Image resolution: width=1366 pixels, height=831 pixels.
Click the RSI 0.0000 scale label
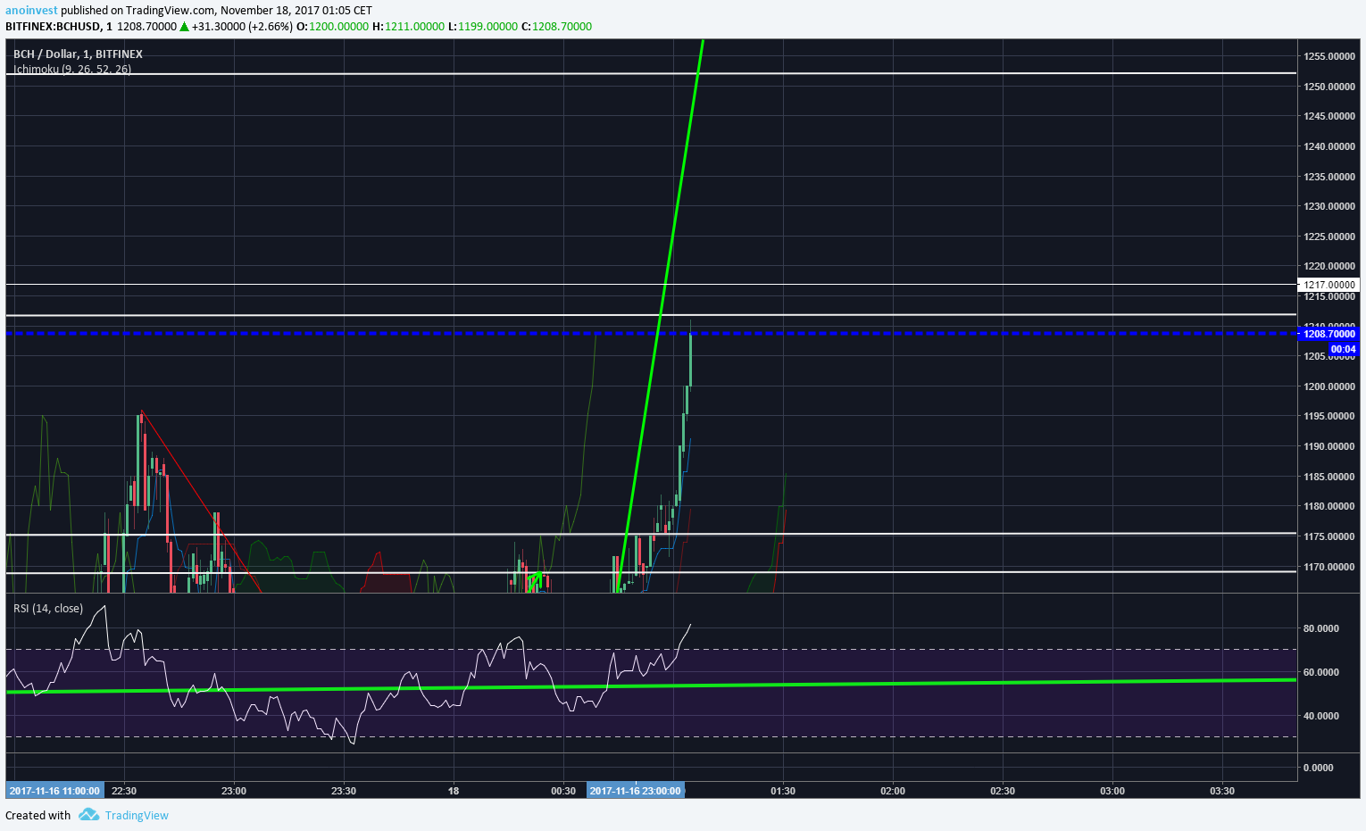[x=1319, y=768]
